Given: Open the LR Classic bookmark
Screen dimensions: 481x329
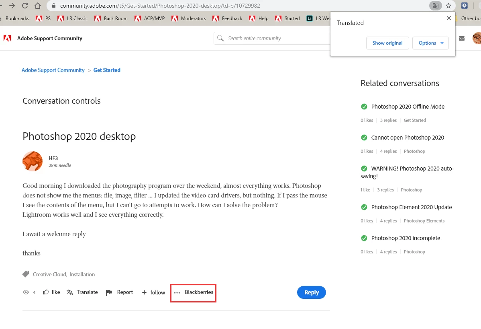Looking at the screenshot, I should (x=72, y=19).
